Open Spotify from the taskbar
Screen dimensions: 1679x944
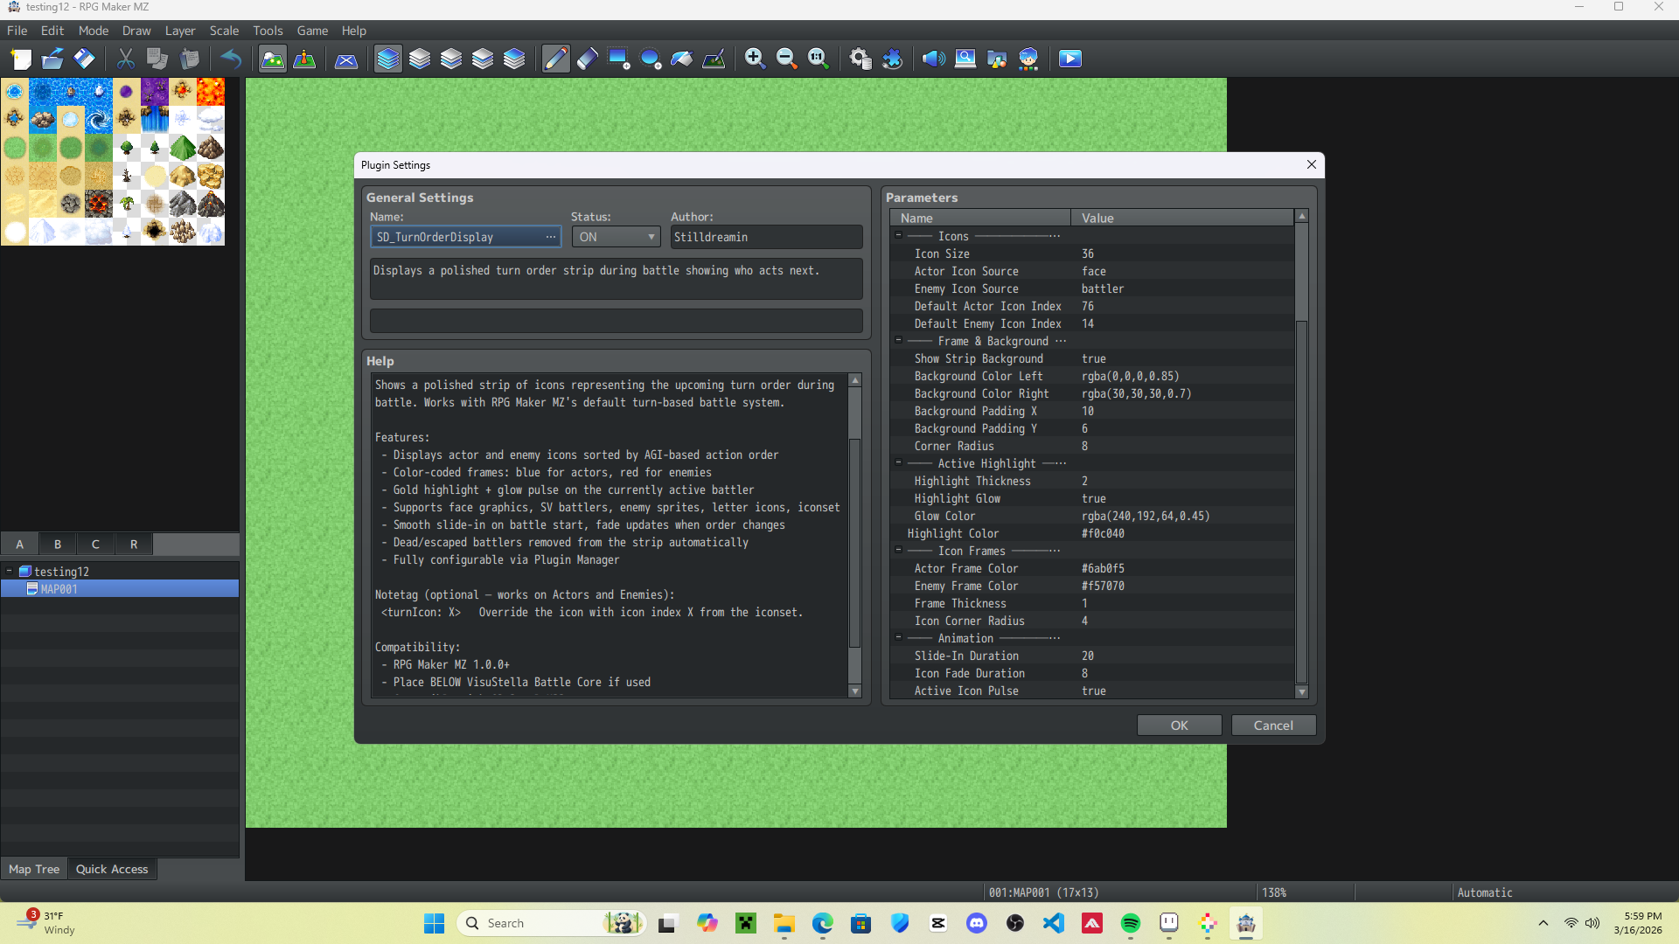pyautogui.click(x=1130, y=924)
